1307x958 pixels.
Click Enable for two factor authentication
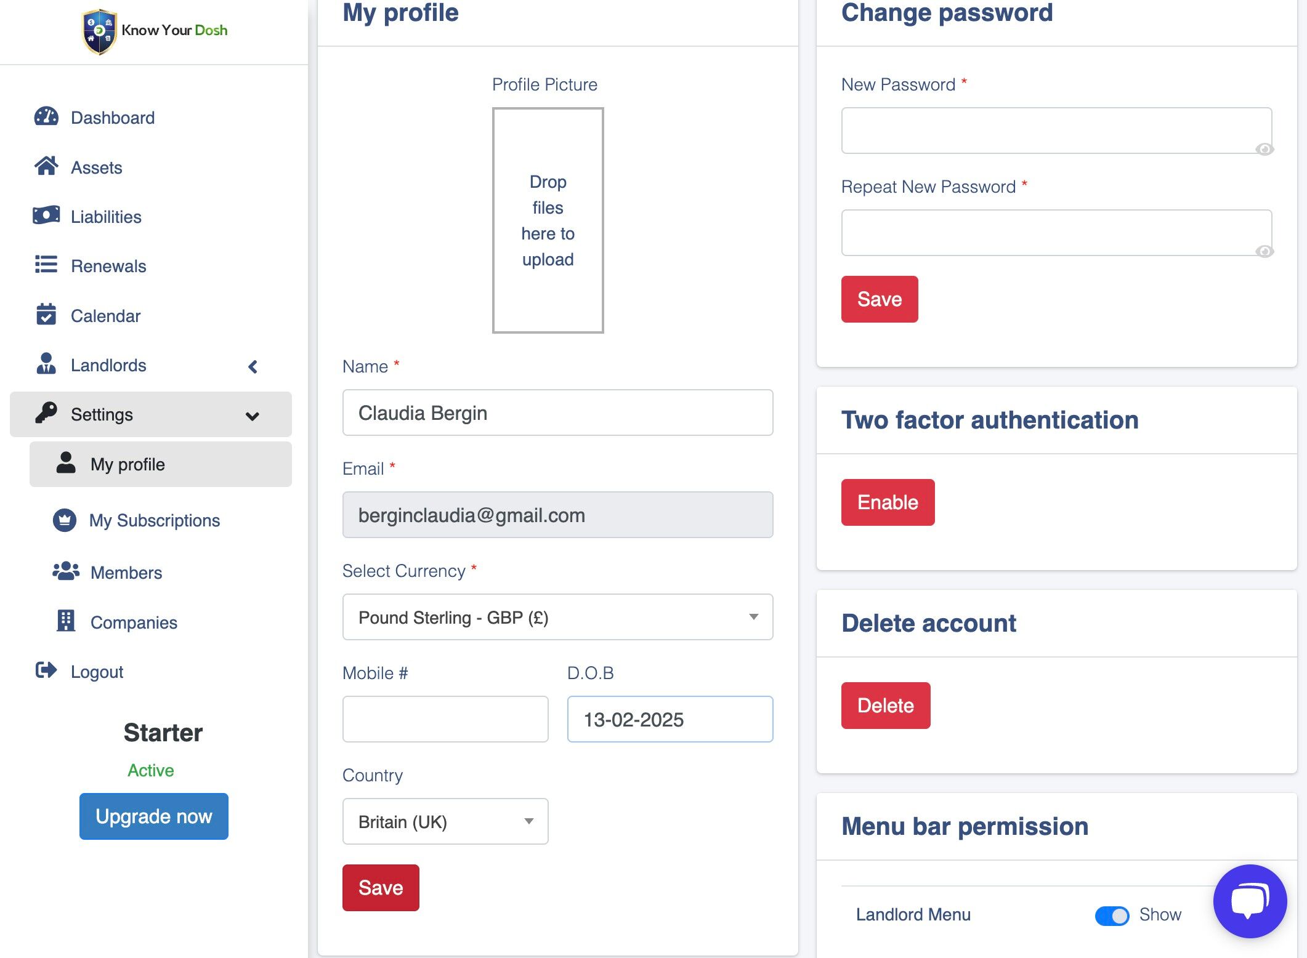tap(888, 502)
